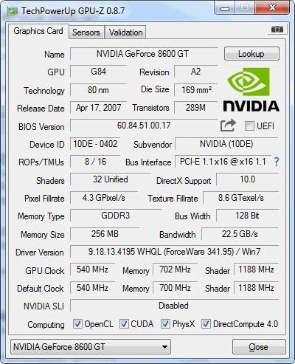295x364 pixels.
Task: Click the Name field showing GeForce 8600 GT
Action: (144, 54)
